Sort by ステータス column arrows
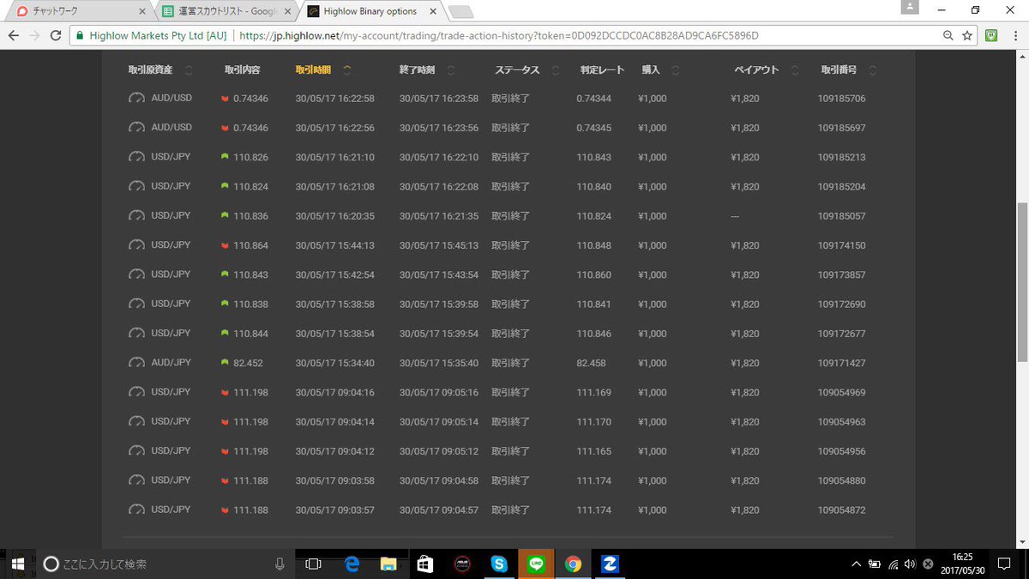The width and height of the screenshot is (1029, 579). click(x=556, y=70)
